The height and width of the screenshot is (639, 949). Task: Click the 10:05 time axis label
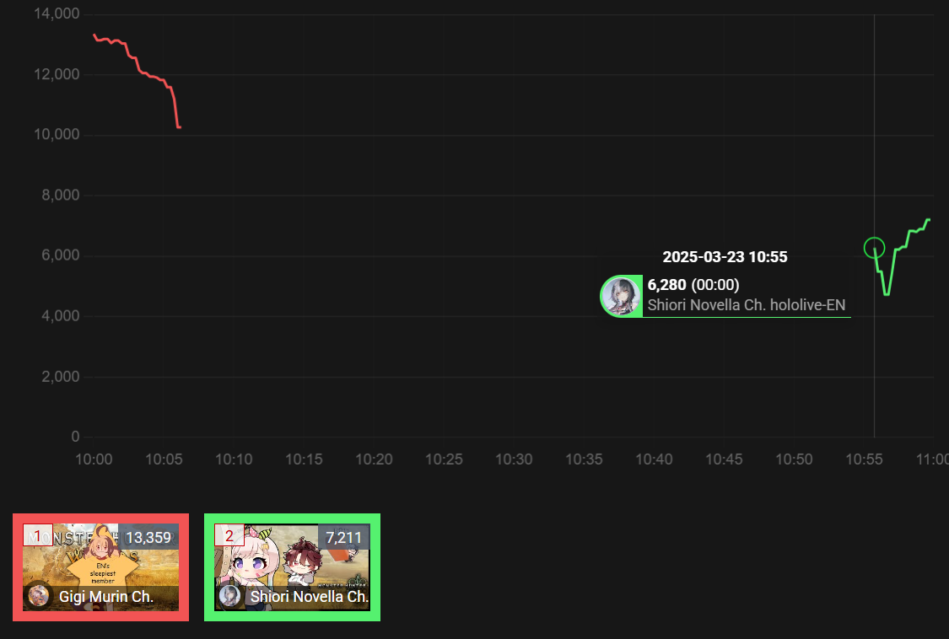pos(164,459)
